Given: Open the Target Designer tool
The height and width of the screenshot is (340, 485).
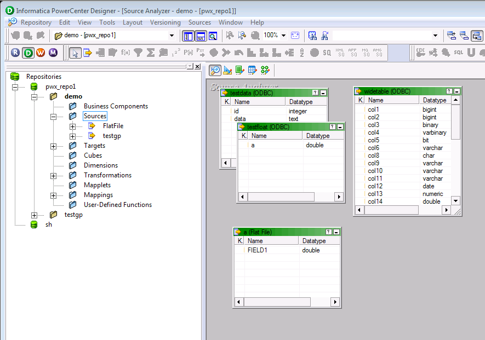Looking at the screenshot, I should [227, 70].
